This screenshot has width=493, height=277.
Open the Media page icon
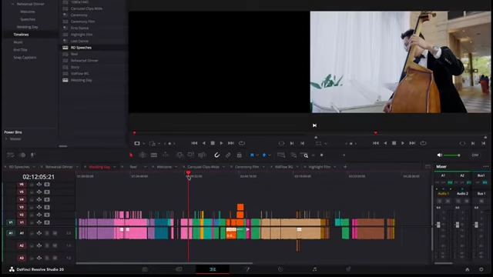click(x=145, y=269)
